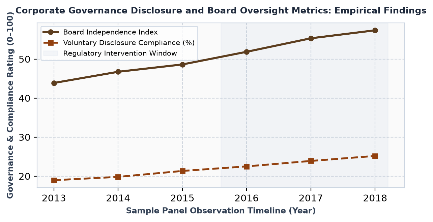
Task: Select the 2014 Voluntary Disclosure square marker
Action: 118,177
